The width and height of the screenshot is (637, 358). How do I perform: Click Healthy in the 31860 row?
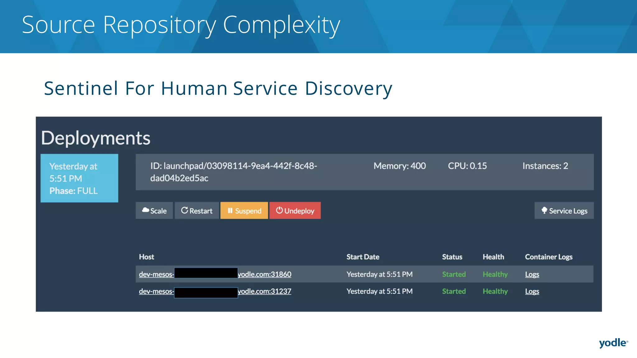pyautogui.click(x=495, y=274)
